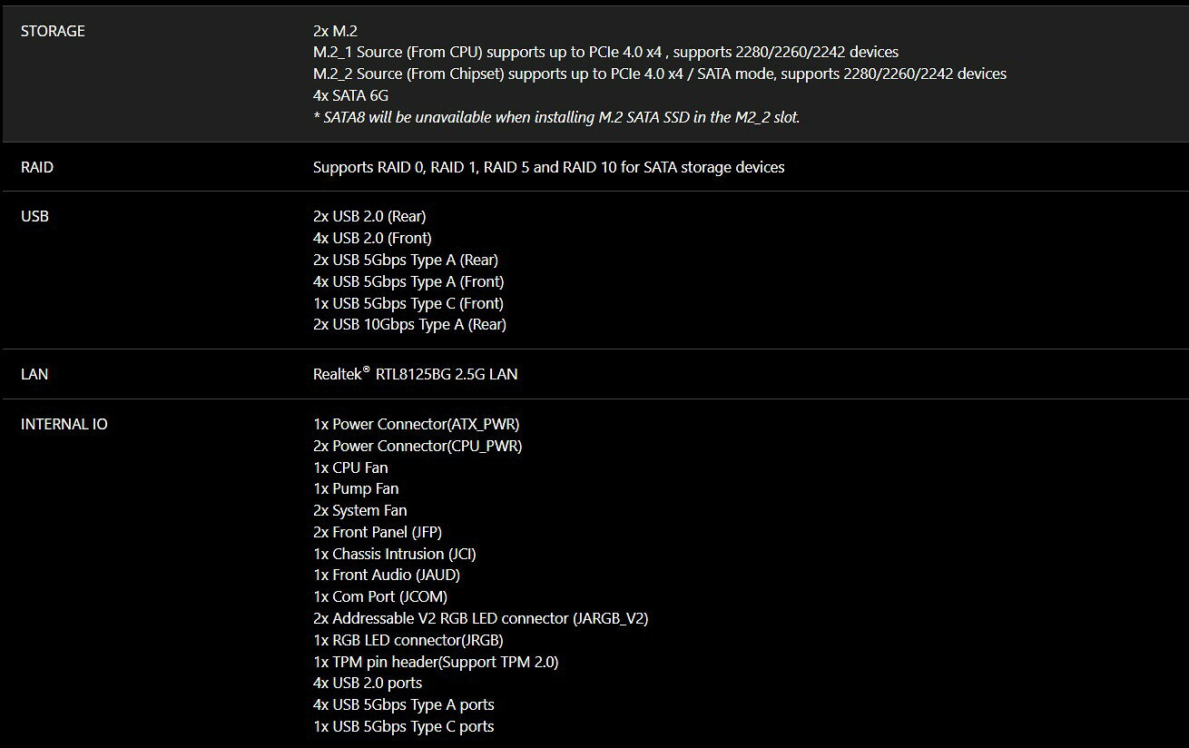Click "2x USB 10Gbps Type A (Rear)"
Screen dimensions: 1189x748
(x=409, y=325)
